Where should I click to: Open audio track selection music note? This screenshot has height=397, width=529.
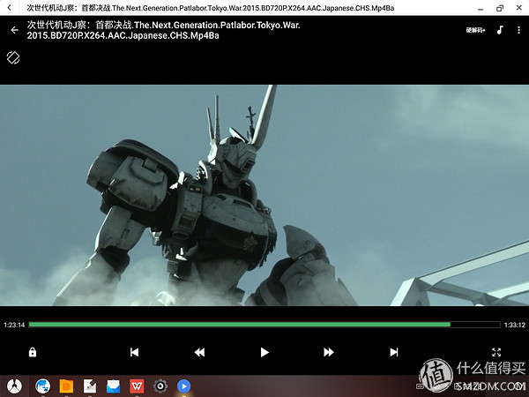click(499, 30)
